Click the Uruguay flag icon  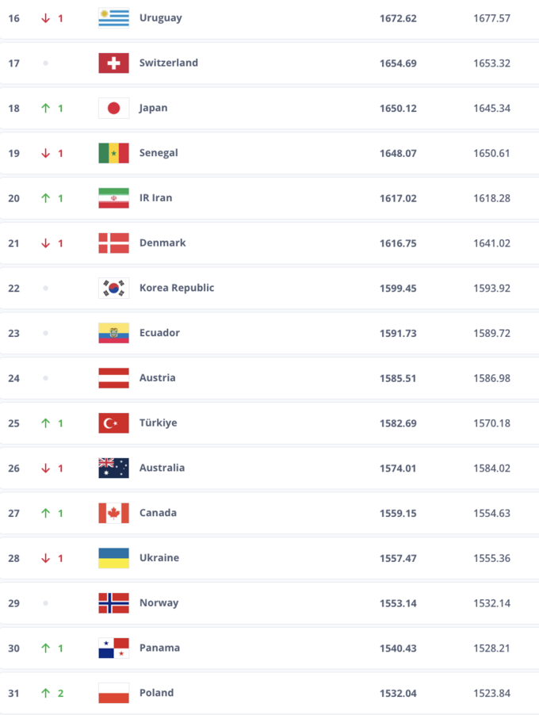pos(113,17)
